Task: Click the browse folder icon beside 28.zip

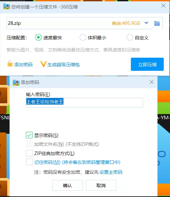Action: pos(157,23)
